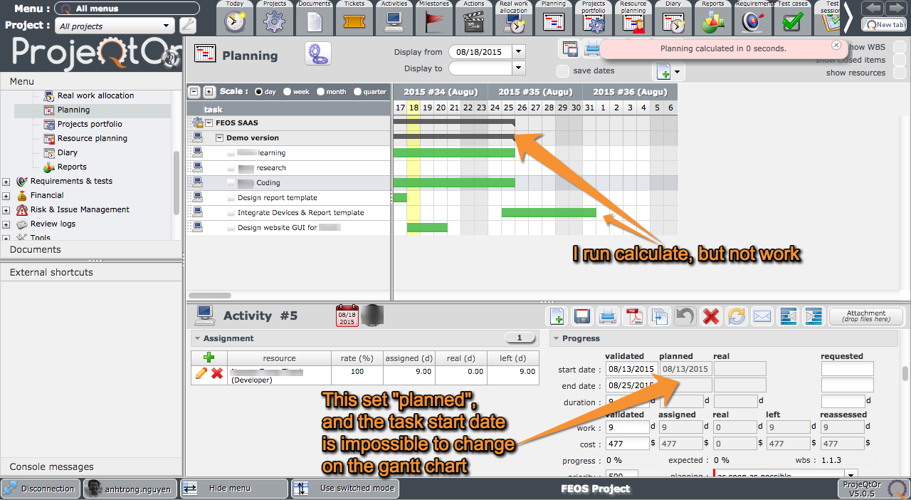911x500 pixels.
Task: Click the save planning baseline icon
Action: pos(570,49)
